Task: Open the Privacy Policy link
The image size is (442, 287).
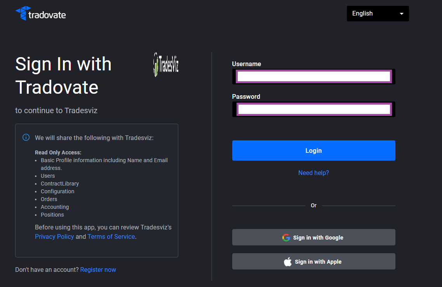Action: point(54,236)
